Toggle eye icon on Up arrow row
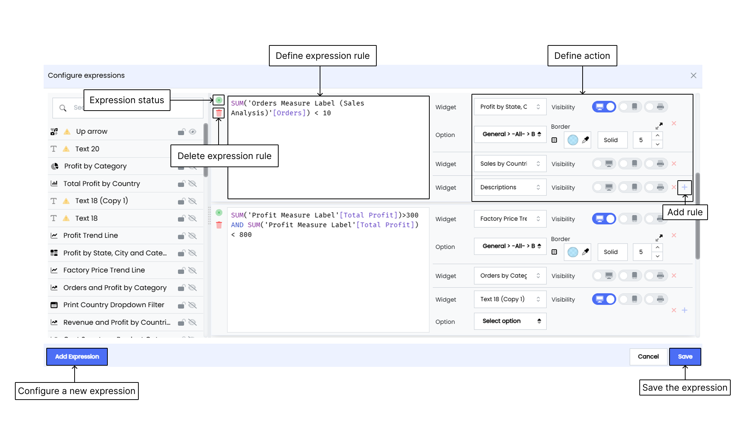This screenshot has width=746, height=432. tap(192, 132)
